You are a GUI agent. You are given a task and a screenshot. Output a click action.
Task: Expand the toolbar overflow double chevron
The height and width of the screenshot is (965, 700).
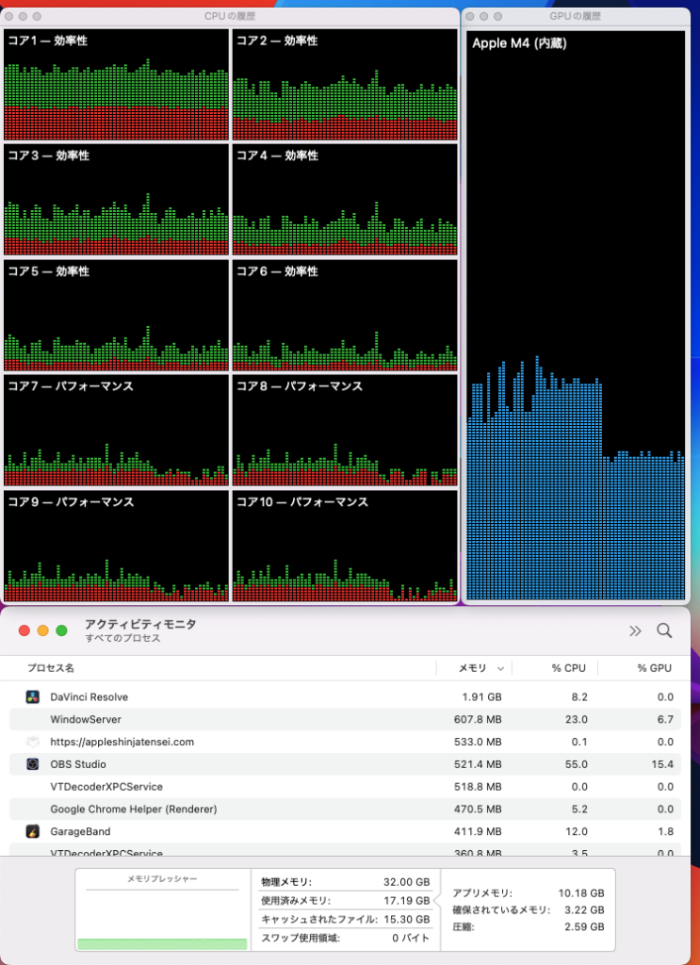(635, 630)
